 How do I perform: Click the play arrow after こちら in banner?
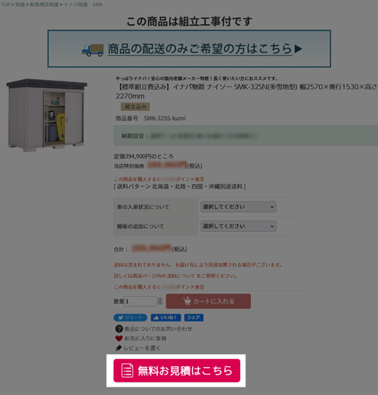coord(299,48)
